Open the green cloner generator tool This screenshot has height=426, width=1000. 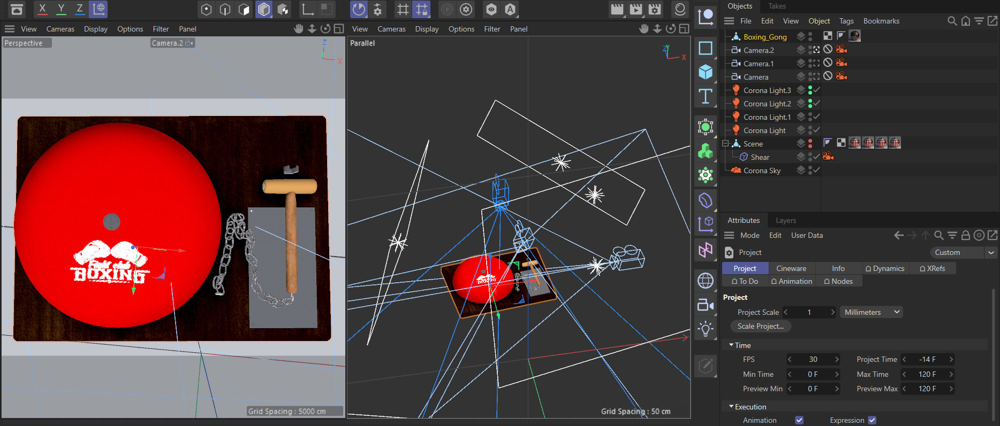point(706,151)
